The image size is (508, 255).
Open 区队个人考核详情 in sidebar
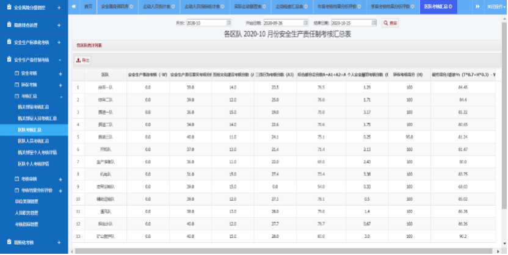pos(34,163)
